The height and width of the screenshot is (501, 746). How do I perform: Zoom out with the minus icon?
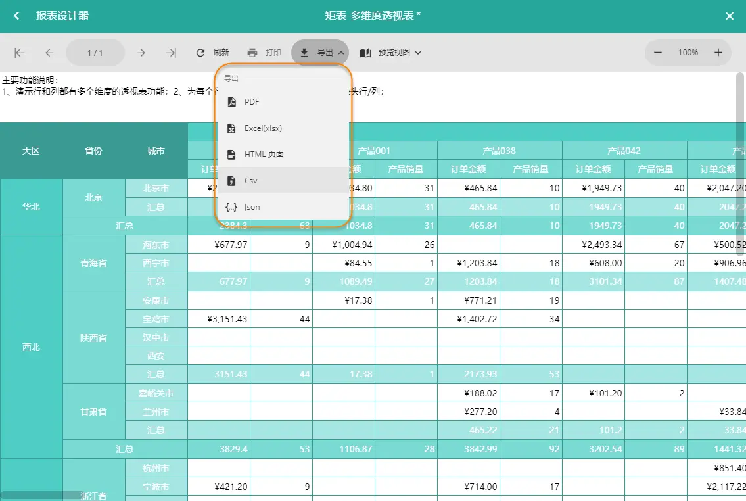657,53
